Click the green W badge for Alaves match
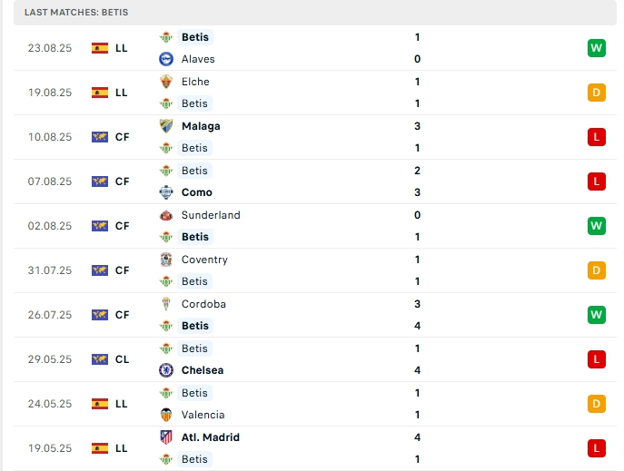Image resolution: width=624 pixels, height=471 pixels. pos(596,48)
